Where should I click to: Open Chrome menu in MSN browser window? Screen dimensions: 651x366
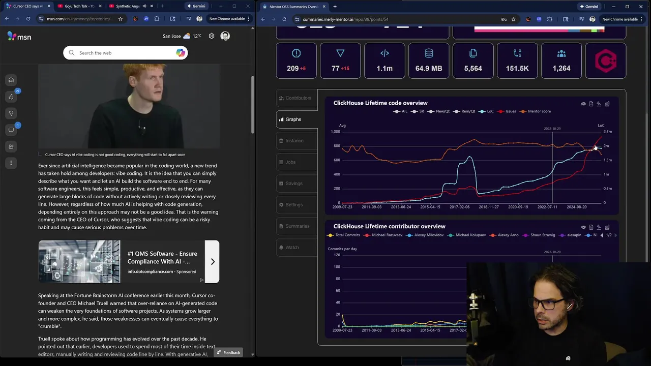pyautogui.click(x=249, y=19)
